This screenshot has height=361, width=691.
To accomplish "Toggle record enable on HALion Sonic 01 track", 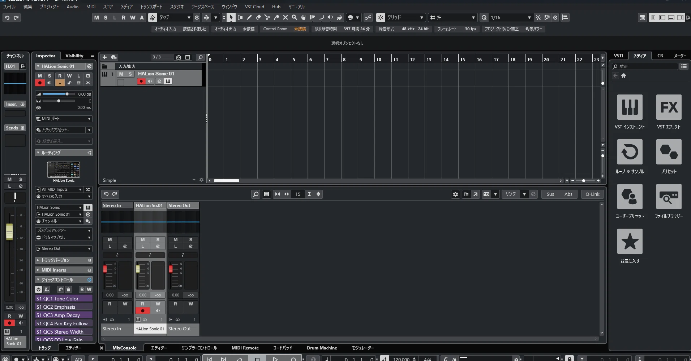I will pyautogui.click(x=141, y=82).
